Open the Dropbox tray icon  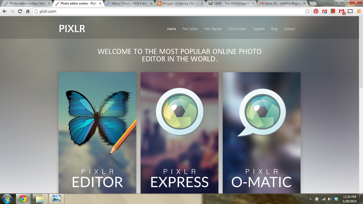pyautogui.click(x=336, y=199)
